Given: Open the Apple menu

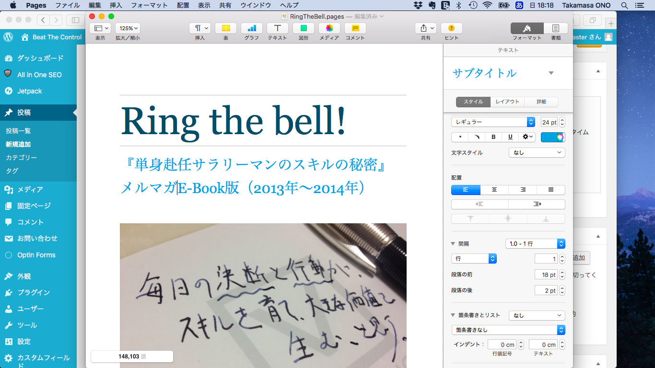Looking at the screenshot, I should (x=13, y=5).
